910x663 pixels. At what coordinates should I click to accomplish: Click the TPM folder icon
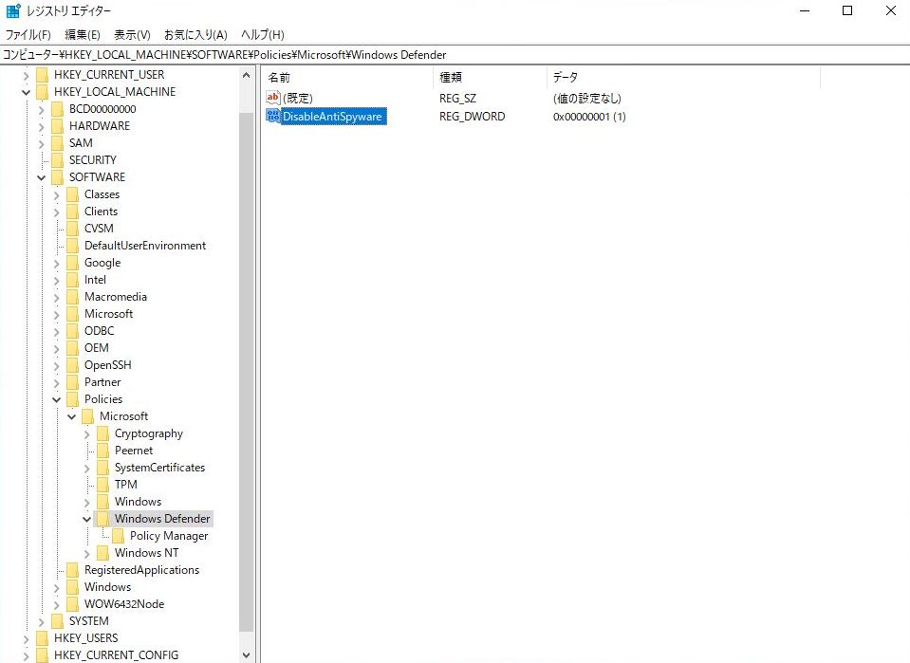102,485
